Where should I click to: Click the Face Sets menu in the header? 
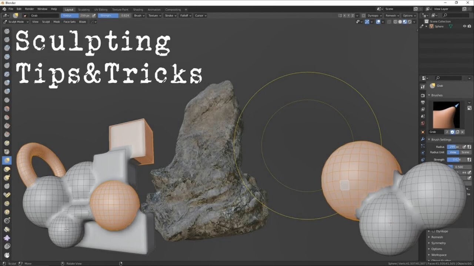click(70, 21)
